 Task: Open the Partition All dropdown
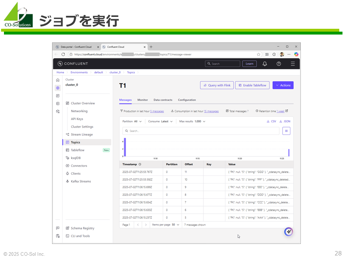pos(132,121)
